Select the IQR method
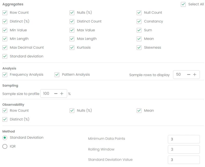Screen dimensions: 205x167 (x=4, y=146)
